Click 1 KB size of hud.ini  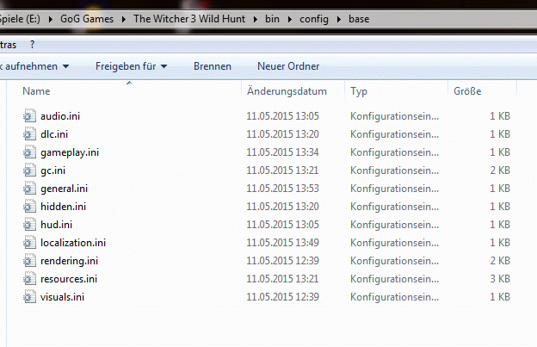coord(500,225)
